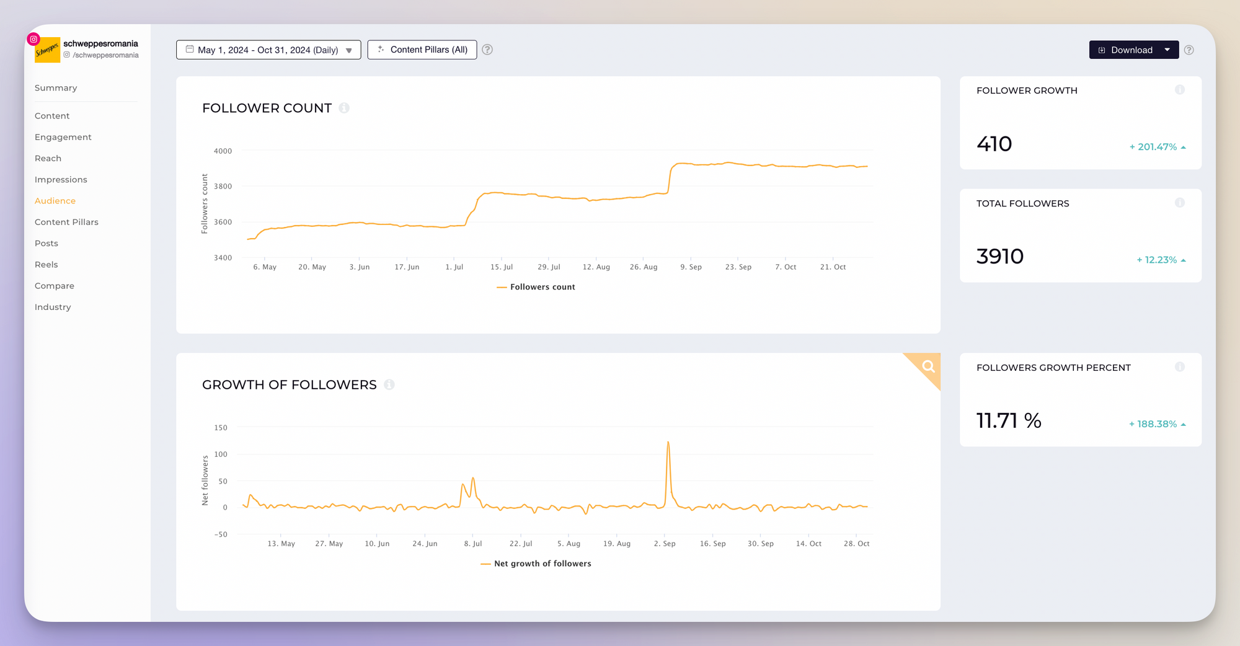Click info icon on Follower Growth card

1180,90
